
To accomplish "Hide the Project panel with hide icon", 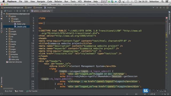I will 28,11.
